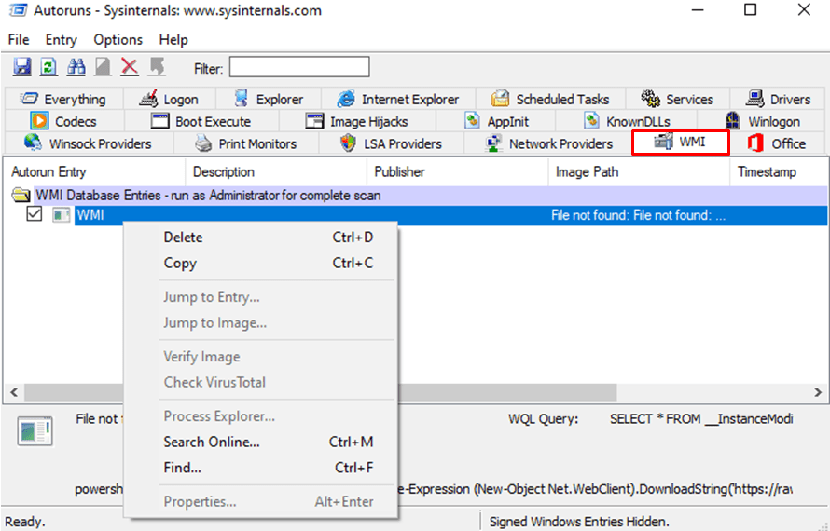Open the Explorer tab
The width and height of the screenshot is (830, 531).
pyautogui.click(x=269, y=99)
